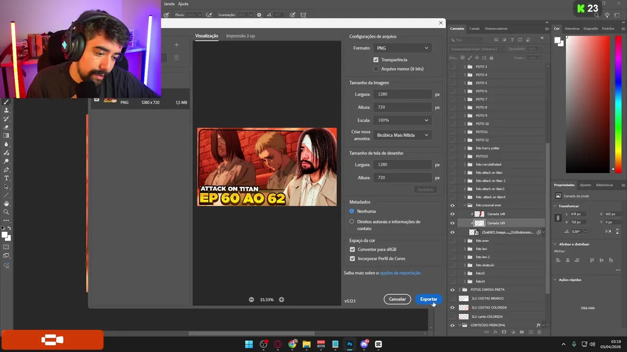627x352 pixels.
Task: Click the foreground color swatch in toolbar
Action: tap(5, 235)
